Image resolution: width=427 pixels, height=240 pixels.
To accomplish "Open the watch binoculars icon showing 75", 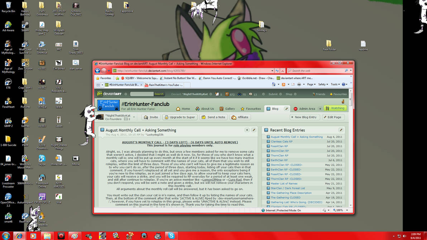I will [x=239, y=94].
